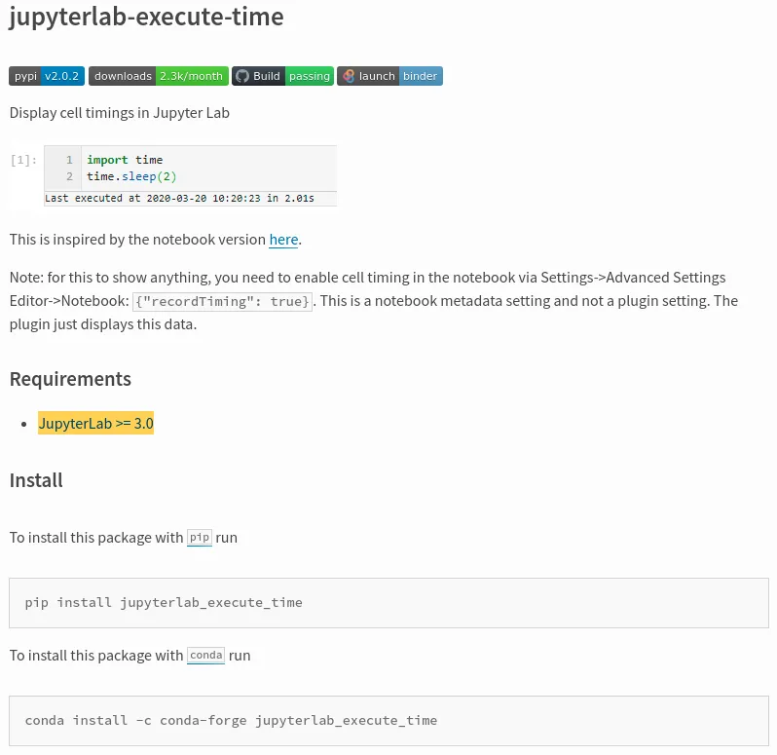Open the pypi v2.0.2 badge

47,76
